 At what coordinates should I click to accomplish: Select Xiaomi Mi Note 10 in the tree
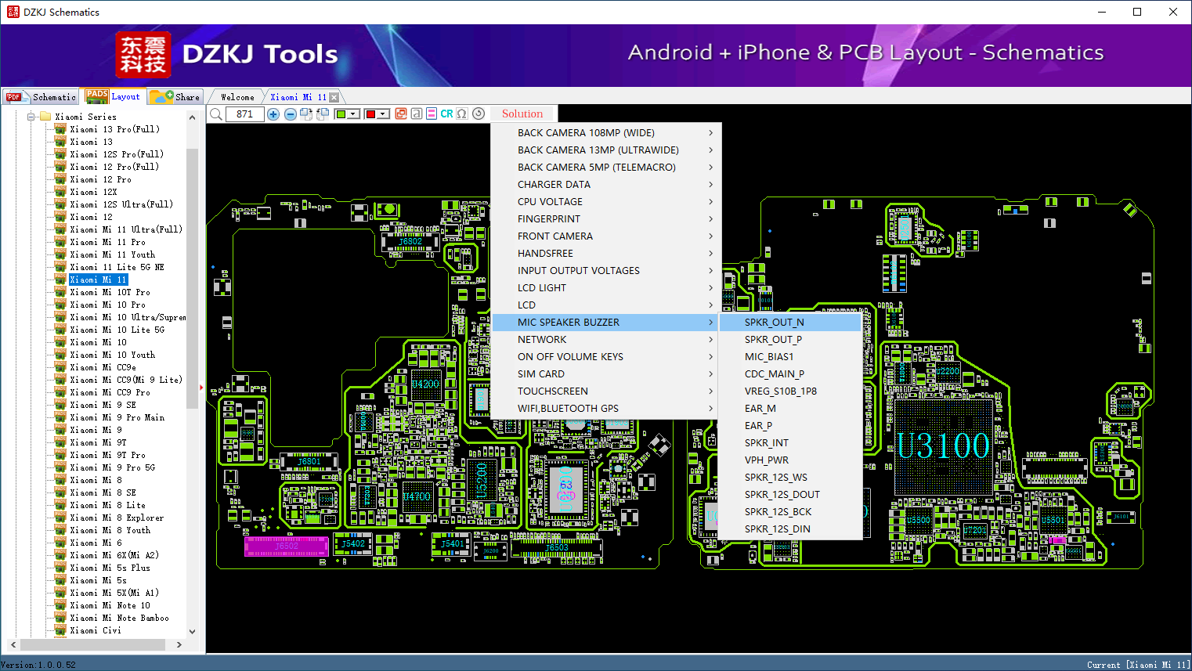[110, 605]
